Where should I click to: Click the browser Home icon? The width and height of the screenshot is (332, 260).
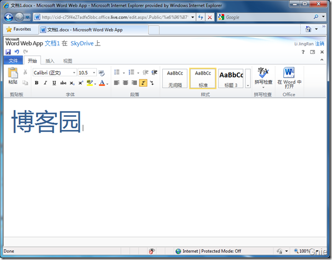point(308,29)
